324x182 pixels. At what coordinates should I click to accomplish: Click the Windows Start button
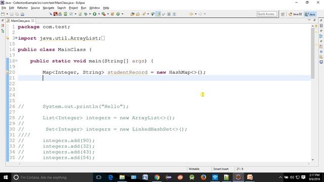point(6,177)
